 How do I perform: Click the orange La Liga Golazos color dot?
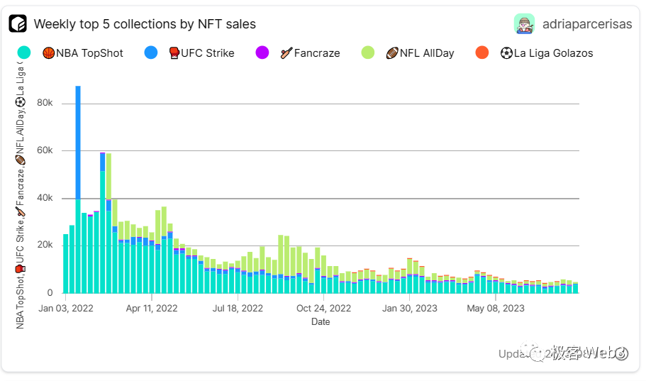[481, 53]
